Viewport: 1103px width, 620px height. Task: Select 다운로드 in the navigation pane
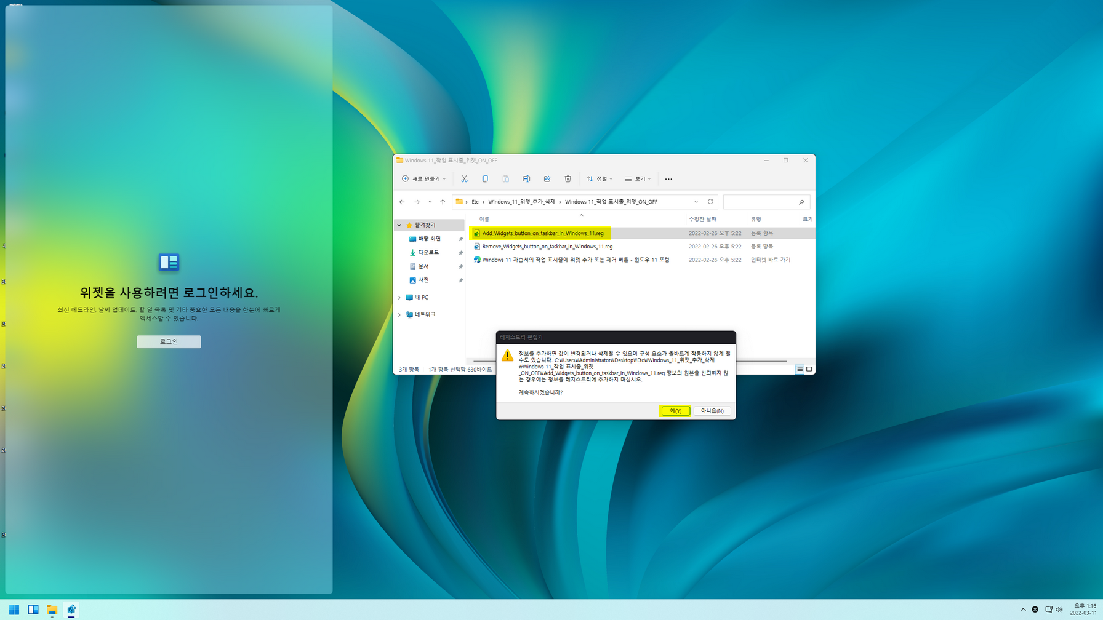(x=428, y=253)
